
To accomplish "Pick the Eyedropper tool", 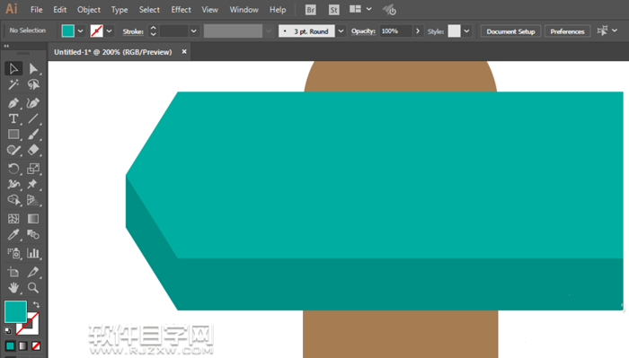I will 13,235.
